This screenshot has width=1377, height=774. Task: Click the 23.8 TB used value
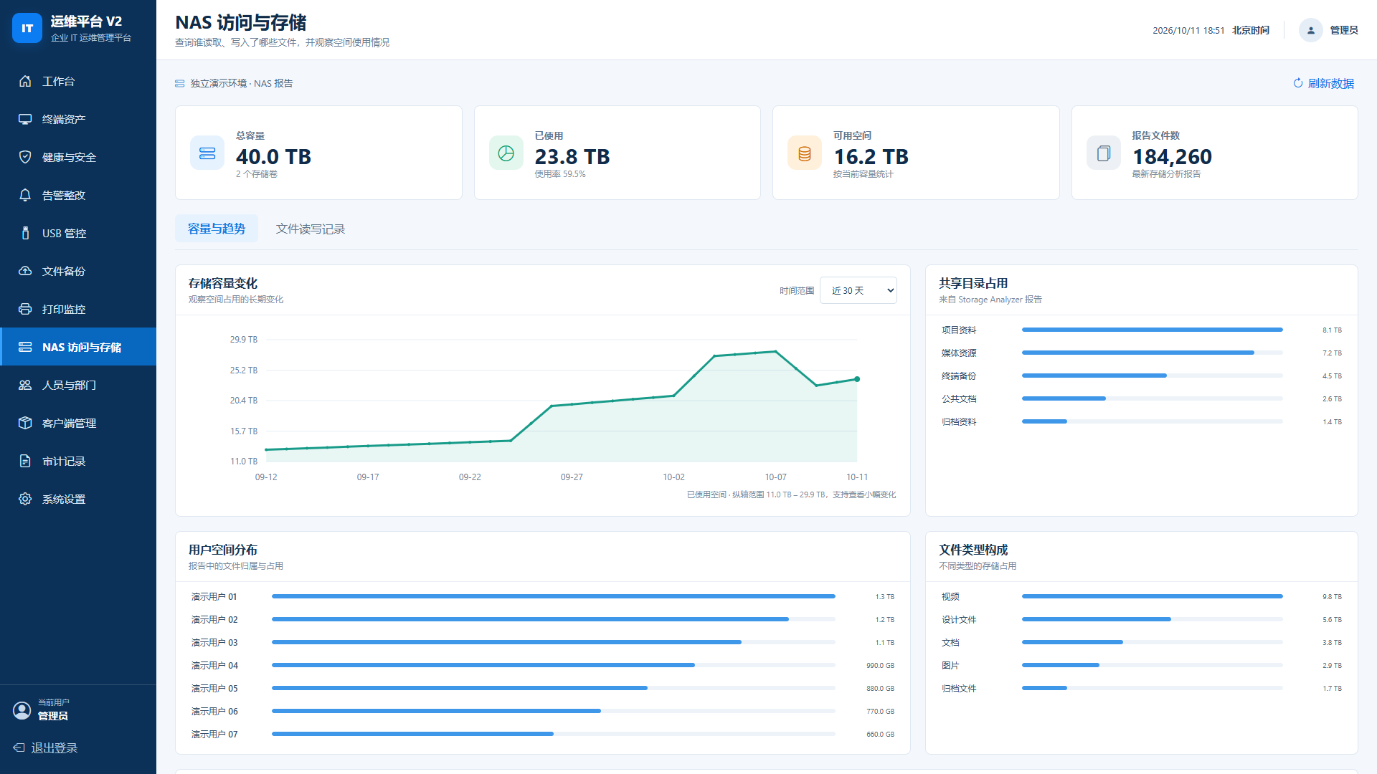tap(572, 157)
